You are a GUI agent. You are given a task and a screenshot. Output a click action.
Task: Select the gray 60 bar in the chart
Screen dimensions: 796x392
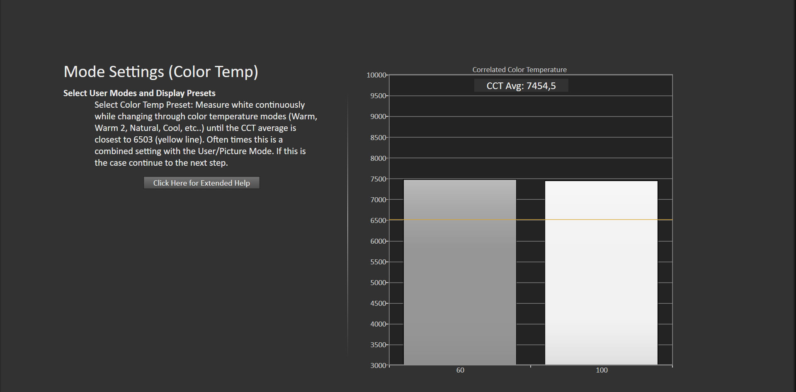460,272
